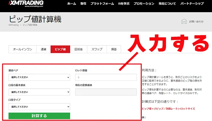Open the ホーム navigation menu
The height and width of the screenshot is (121, 212).
tap(71, 4)
